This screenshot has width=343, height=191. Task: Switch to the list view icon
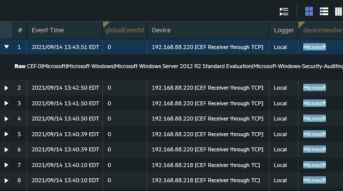click(x=324, y=11)
